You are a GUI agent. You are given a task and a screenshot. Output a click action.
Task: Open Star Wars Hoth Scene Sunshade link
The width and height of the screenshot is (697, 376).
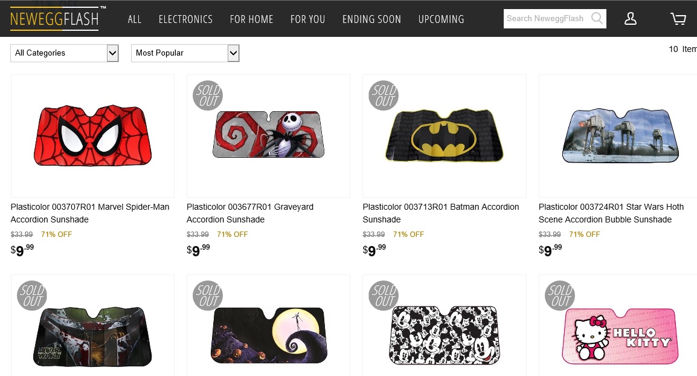(x=611, y=213)
